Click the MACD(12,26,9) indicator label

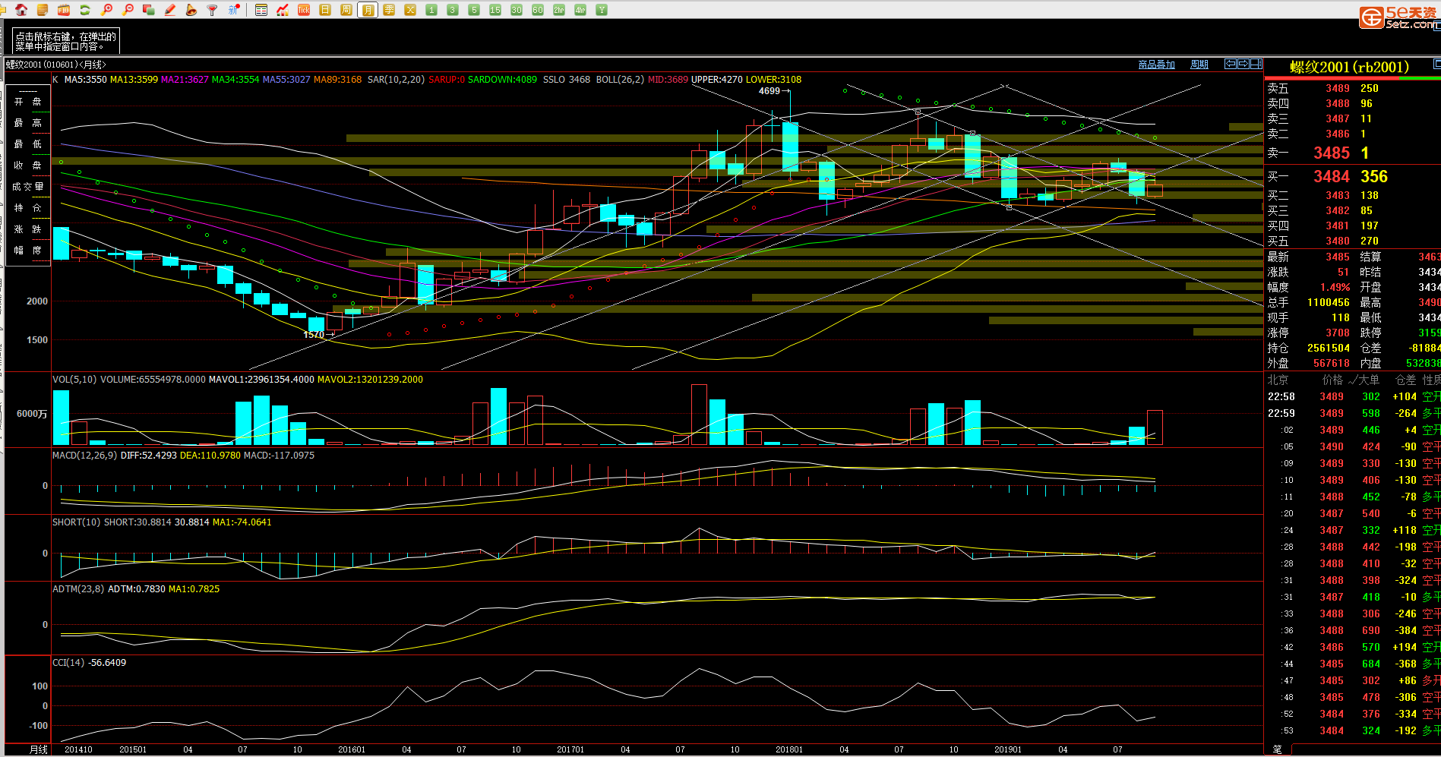tap(84, 456)
